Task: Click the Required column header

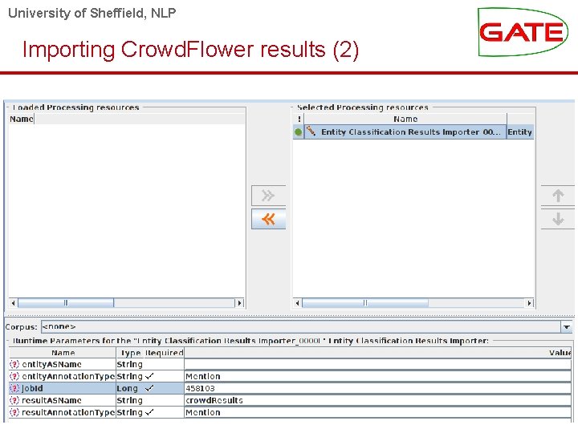Action: 164,353
